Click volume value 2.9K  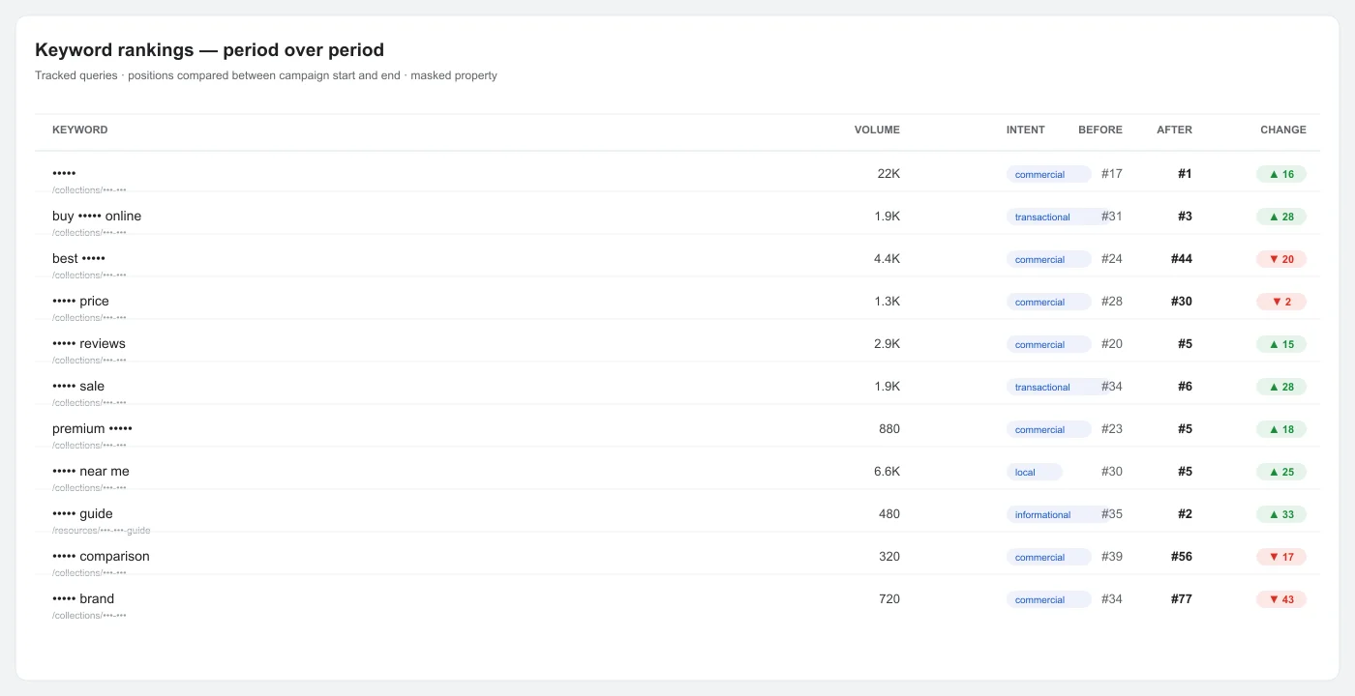887,344
